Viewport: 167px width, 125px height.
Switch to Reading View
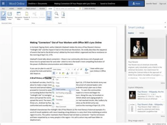[x=10, y=16]
